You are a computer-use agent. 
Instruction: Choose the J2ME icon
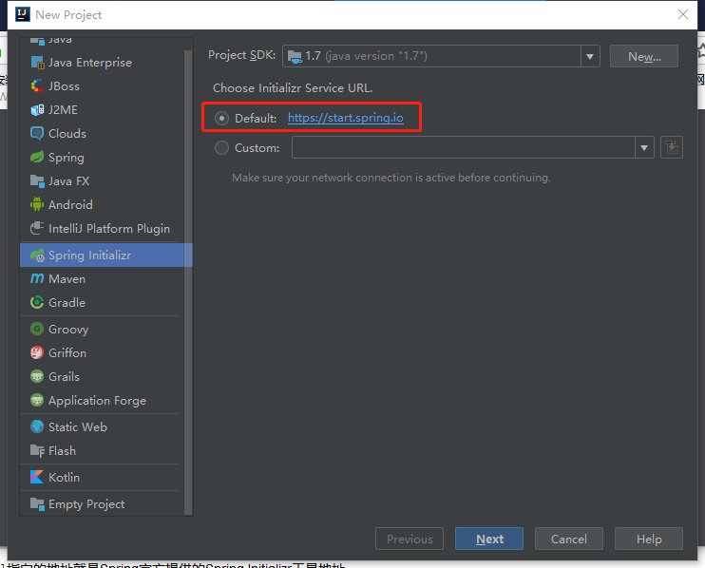[x=37, y=109]
